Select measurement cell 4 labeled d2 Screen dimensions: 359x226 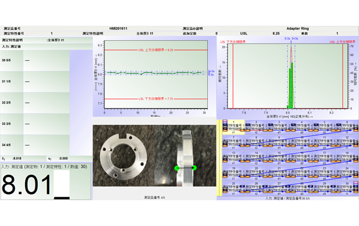[x=302, y=127]
